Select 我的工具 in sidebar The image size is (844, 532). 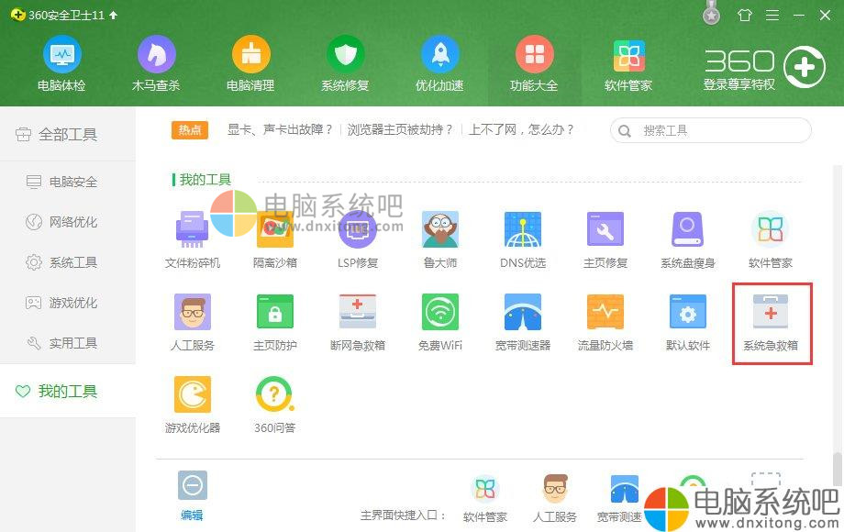click(x=68, y=391)
